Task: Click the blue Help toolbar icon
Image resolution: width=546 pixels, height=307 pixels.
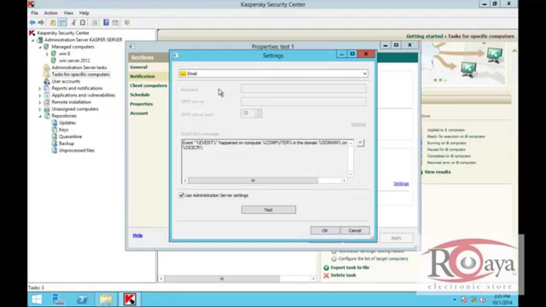Action: click(106, 22)
